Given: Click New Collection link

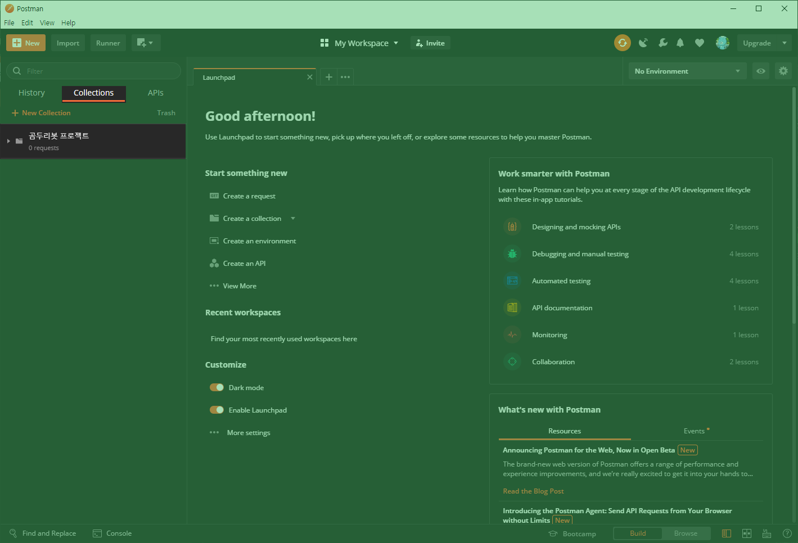Looking at the screenshot, I should [x=41, y=113].
